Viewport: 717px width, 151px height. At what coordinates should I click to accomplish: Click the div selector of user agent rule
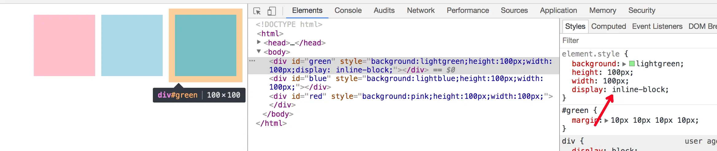pos(568,141)
